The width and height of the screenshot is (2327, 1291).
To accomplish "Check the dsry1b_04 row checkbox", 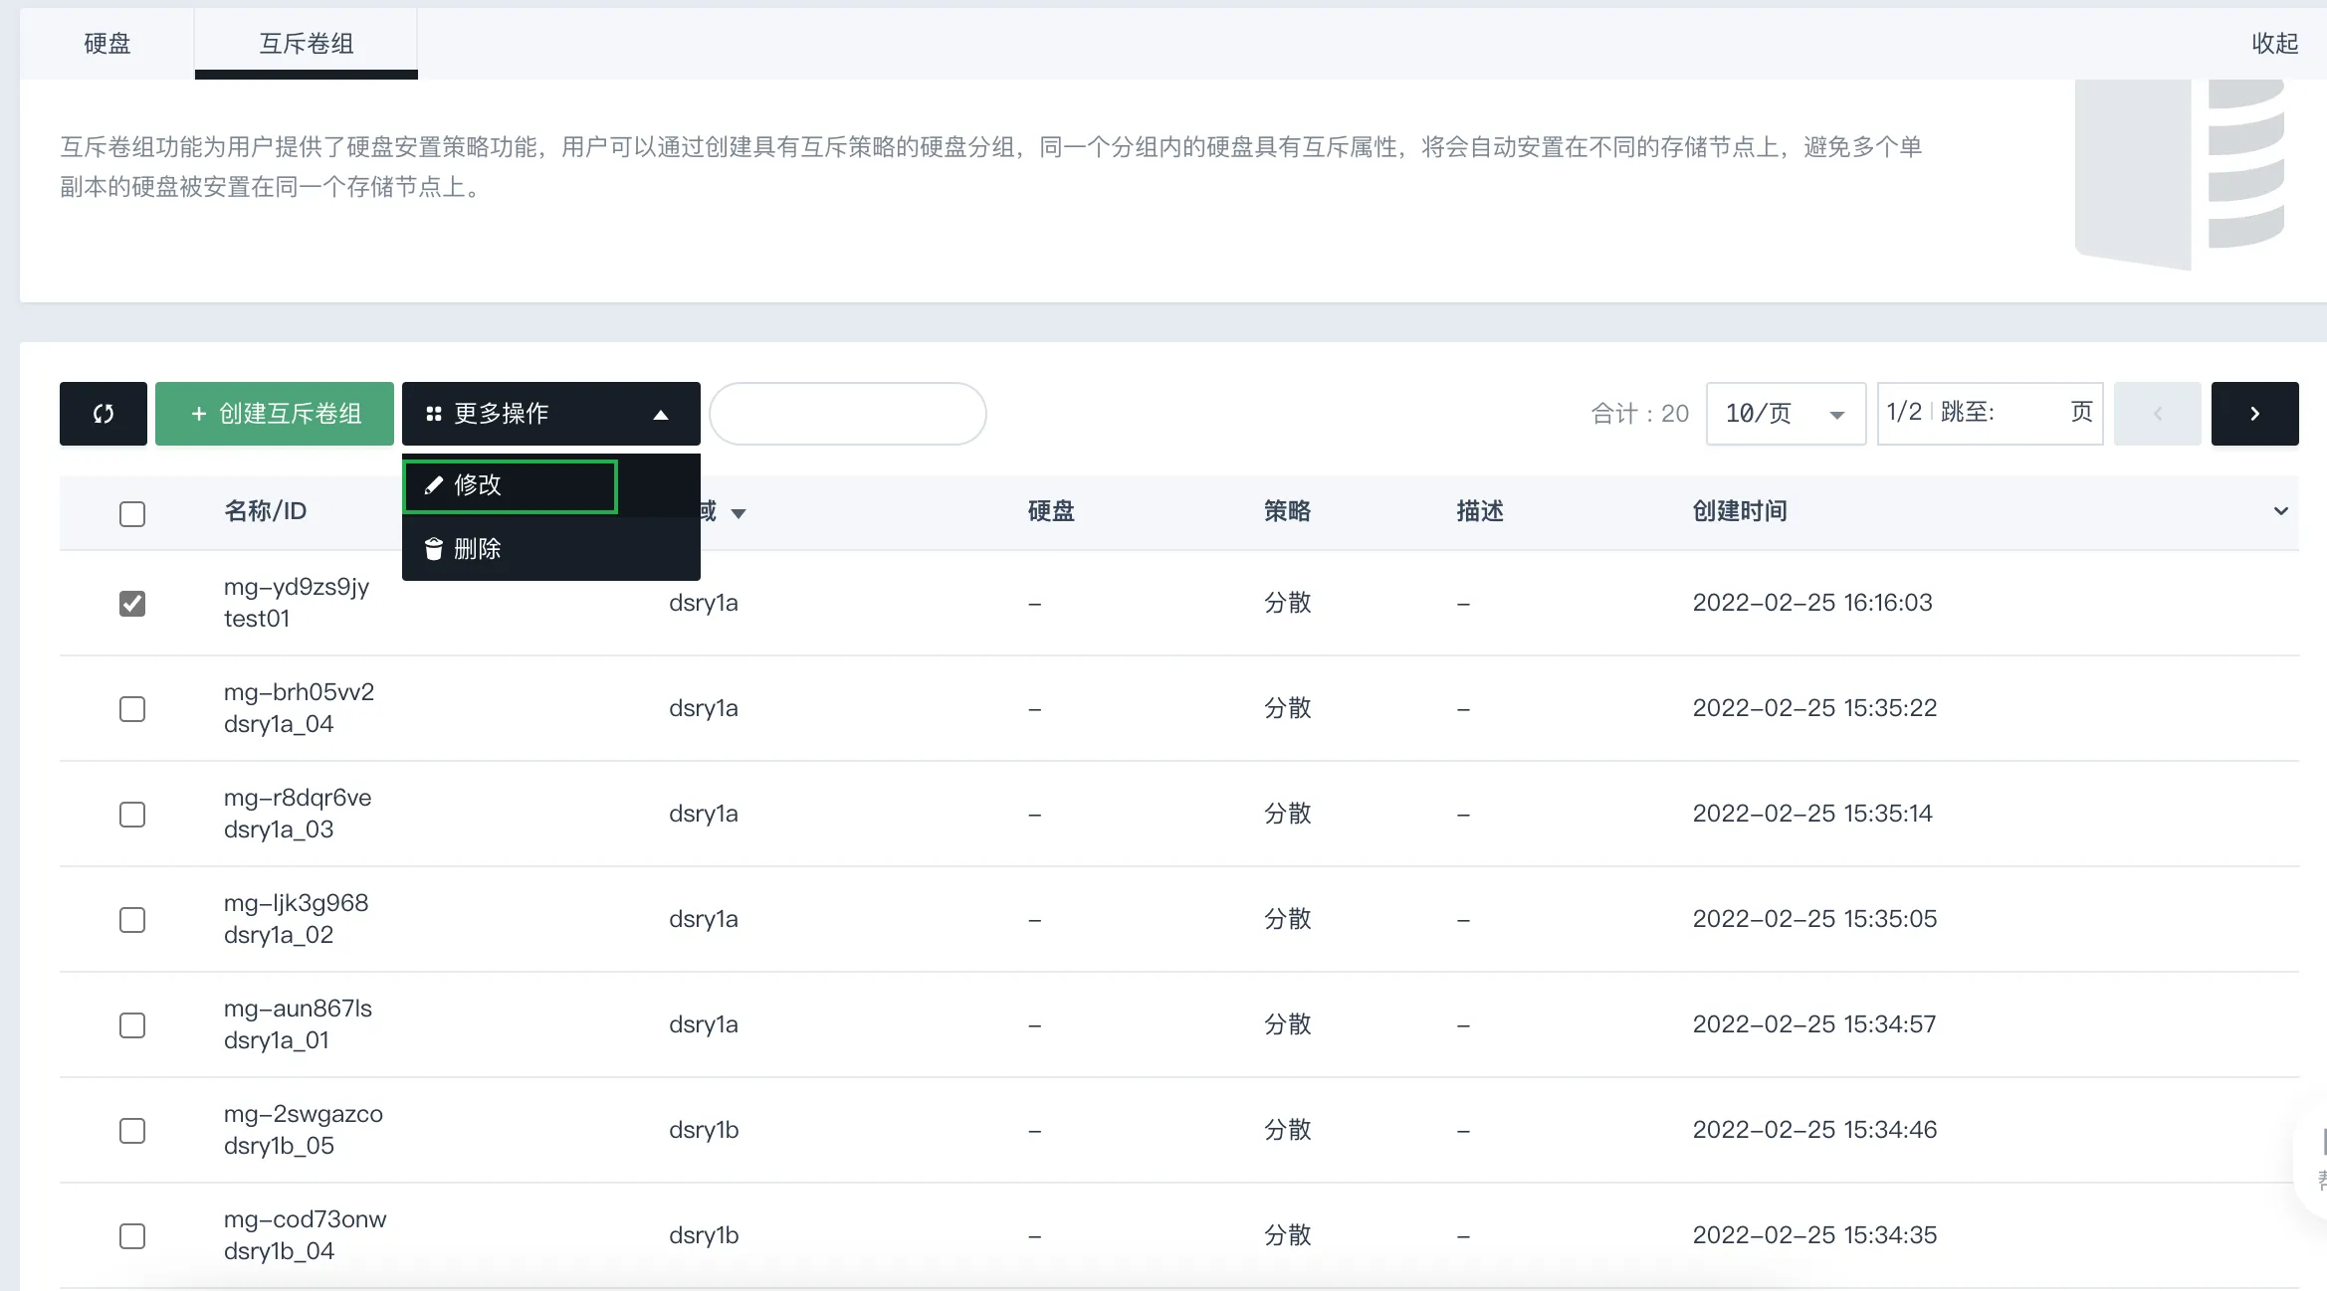I will (132, 1236).
